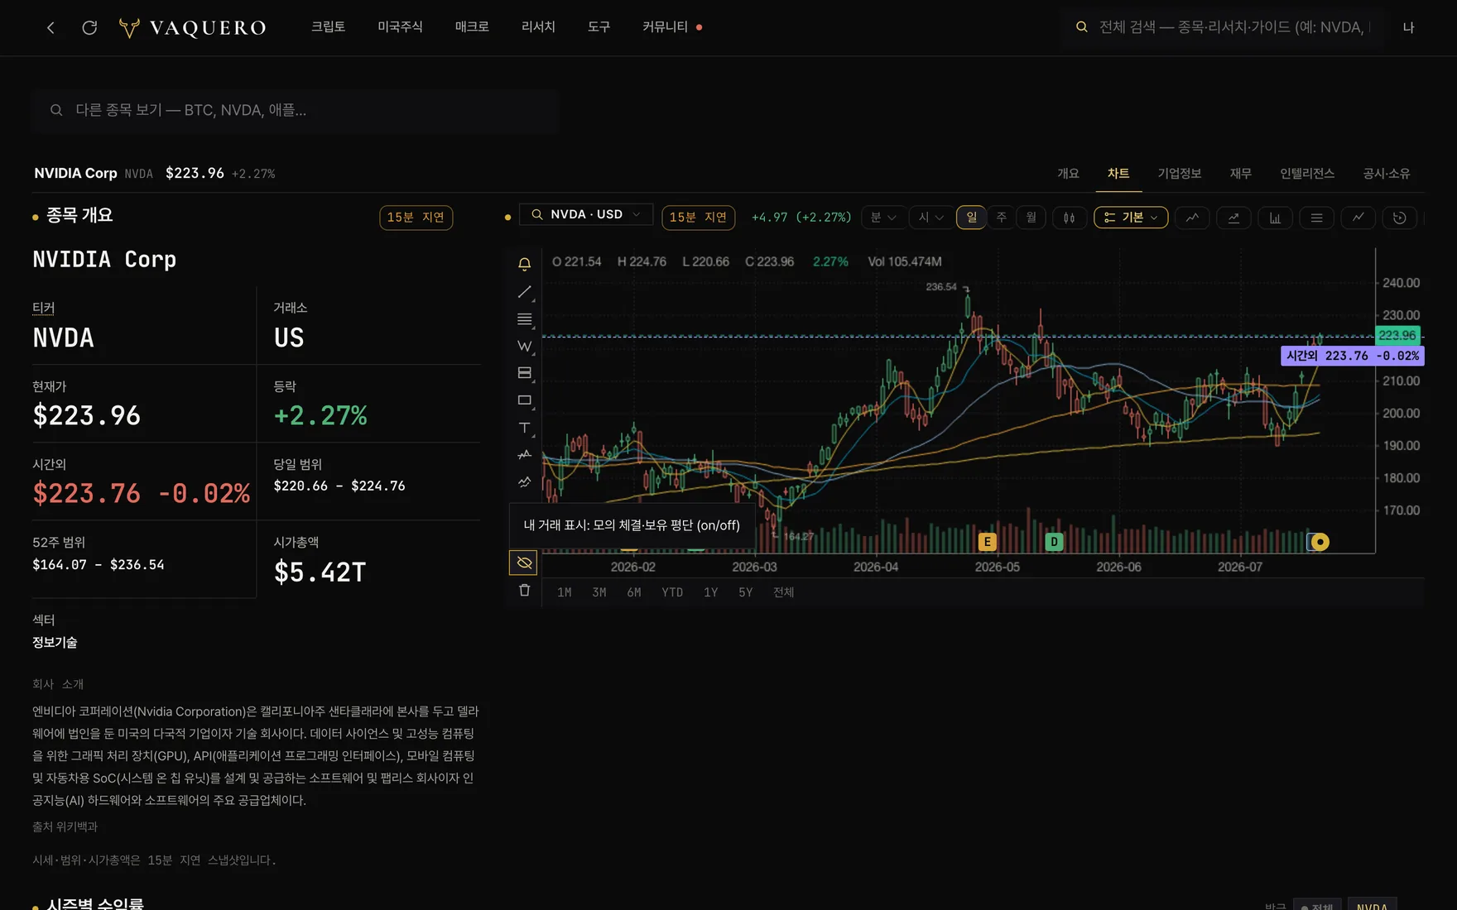Screen dimensions: 1457x910
Task: Open the candlestick chart type button
Action: click(x=1069, y=218)
